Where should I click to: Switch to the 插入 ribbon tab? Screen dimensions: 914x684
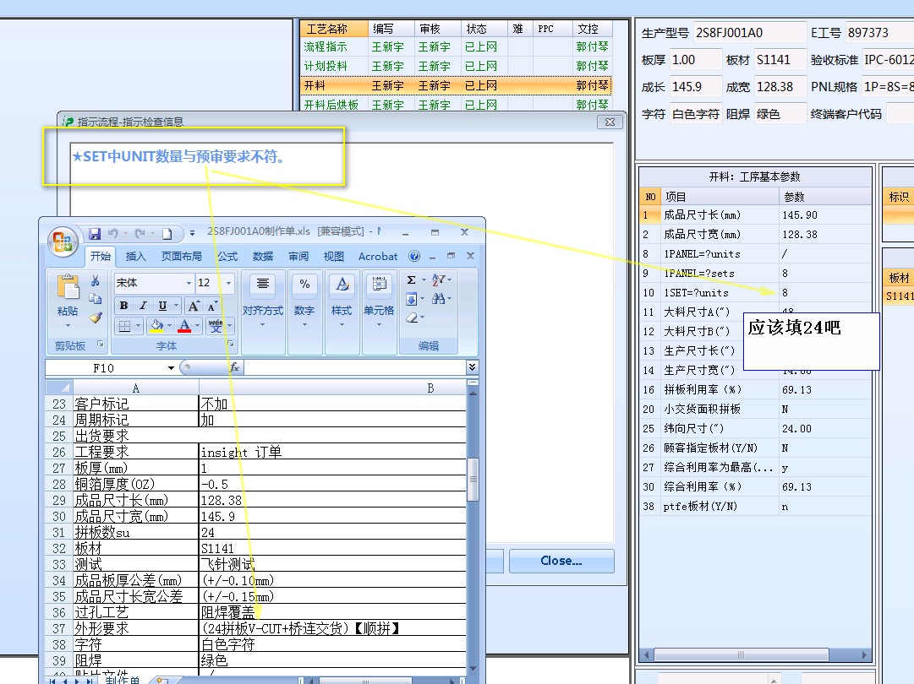pos(135,256)
